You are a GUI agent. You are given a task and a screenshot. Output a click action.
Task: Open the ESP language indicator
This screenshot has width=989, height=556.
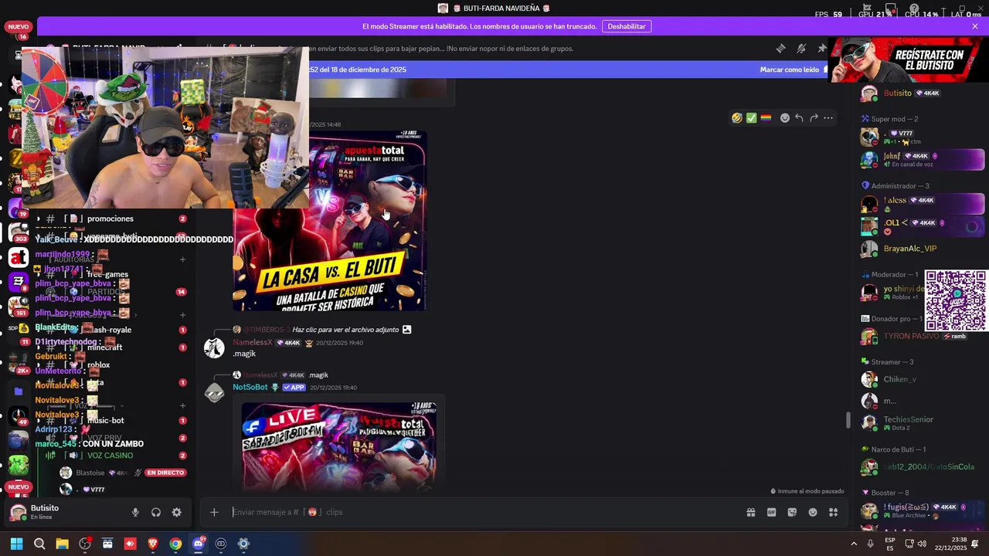click(x=890, y=544)
